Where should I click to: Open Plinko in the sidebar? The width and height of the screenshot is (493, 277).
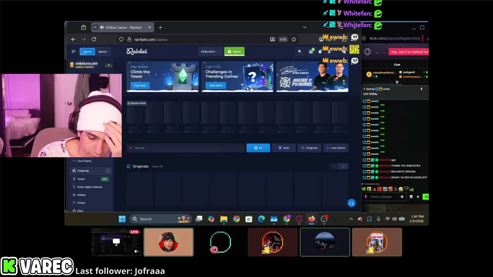tap(81, 203)
